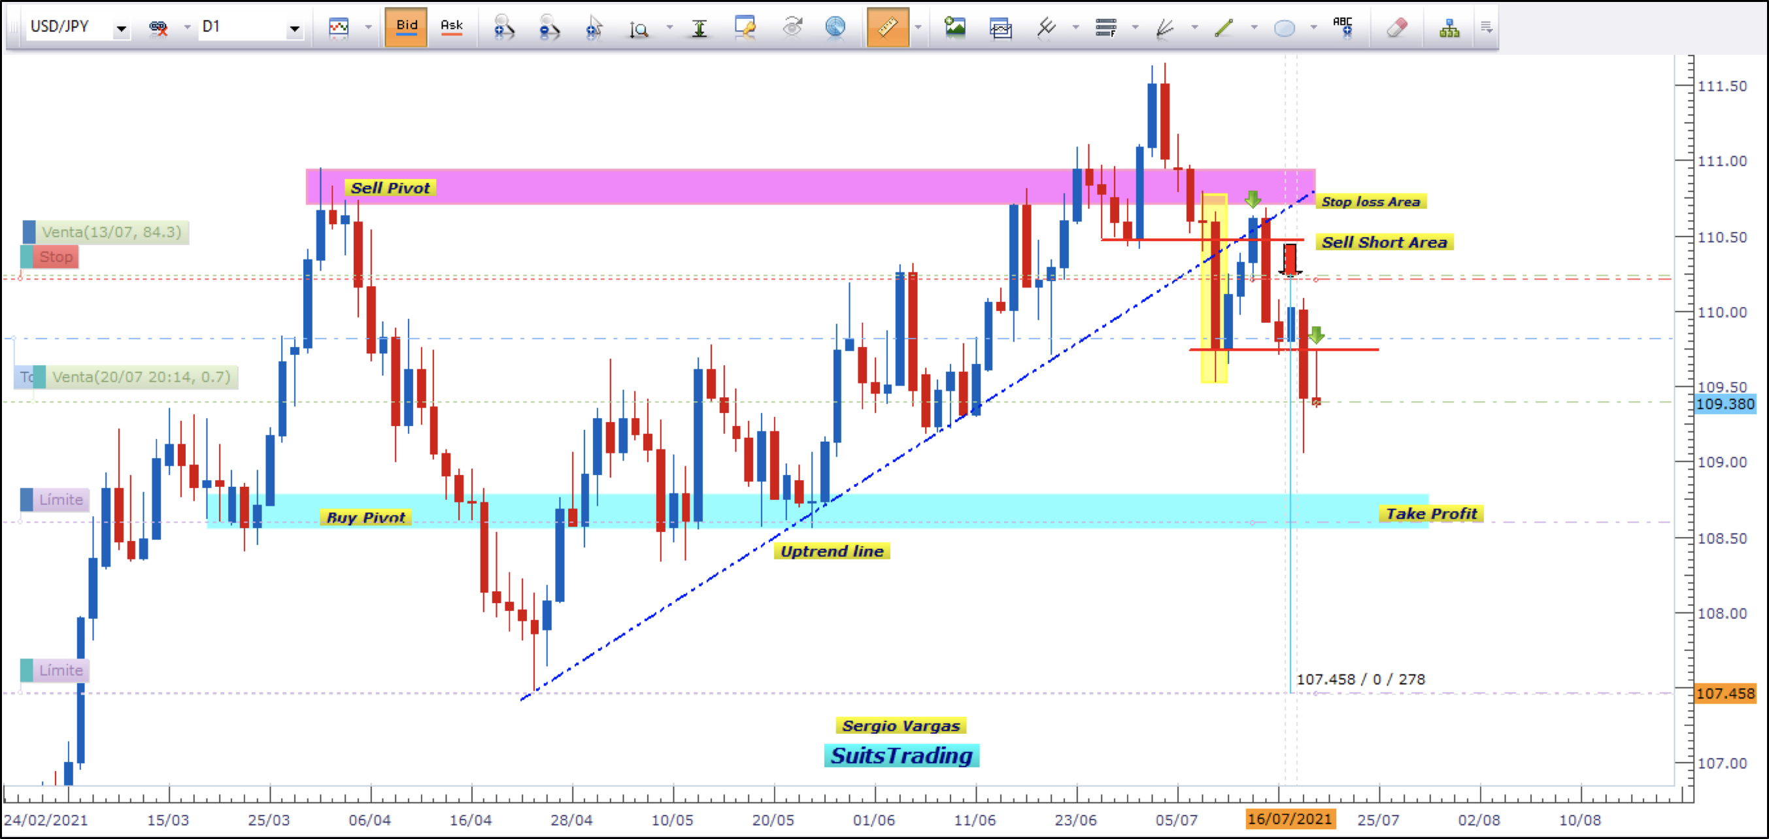The image size is (1769, 839).
Task: Expand the chart type dropdown arrow
Action: (368, 27)
